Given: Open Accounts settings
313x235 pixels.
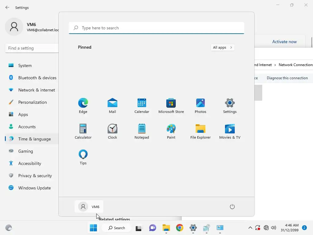Looking at the screenshot, I should point(32,127).
